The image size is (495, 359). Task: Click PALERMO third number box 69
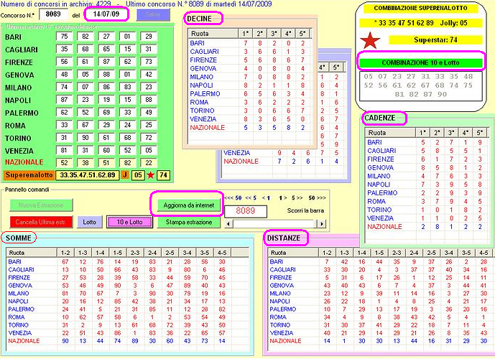click(x=106, y=113)
